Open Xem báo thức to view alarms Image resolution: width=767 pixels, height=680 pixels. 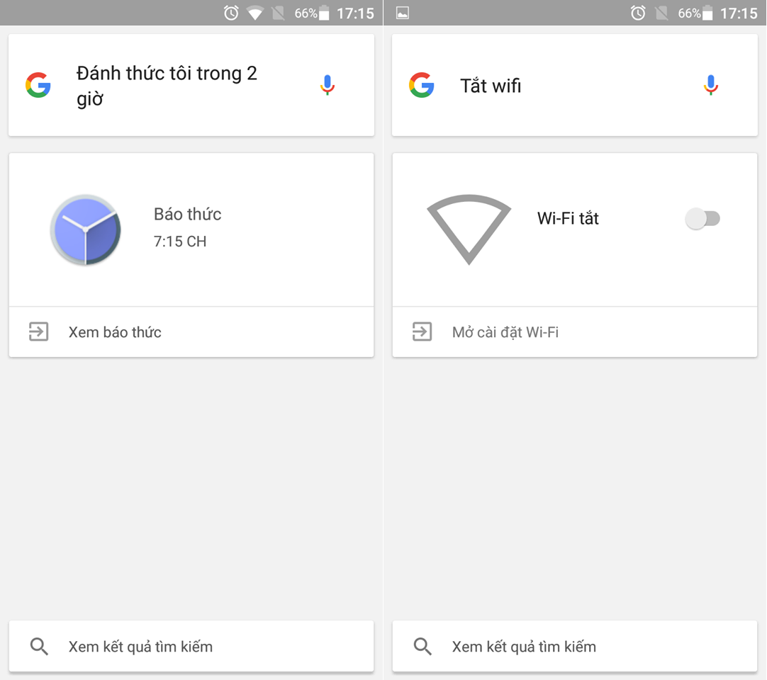point(115,331)
